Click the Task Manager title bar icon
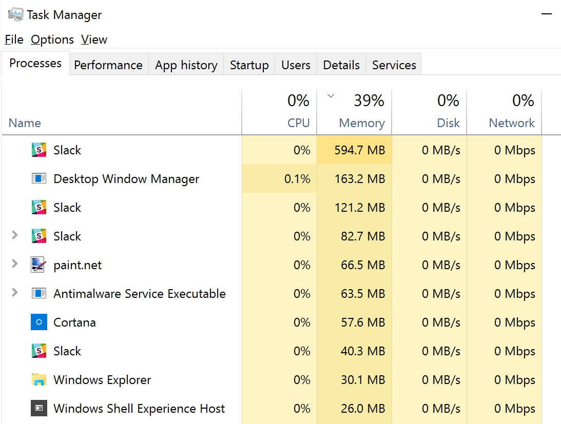Viewport: 561px width, 424px height. pos(15,14)
